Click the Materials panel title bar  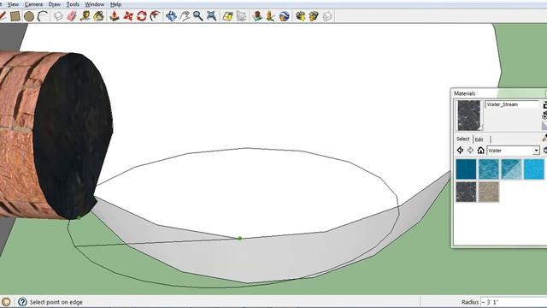pos(499,93)
